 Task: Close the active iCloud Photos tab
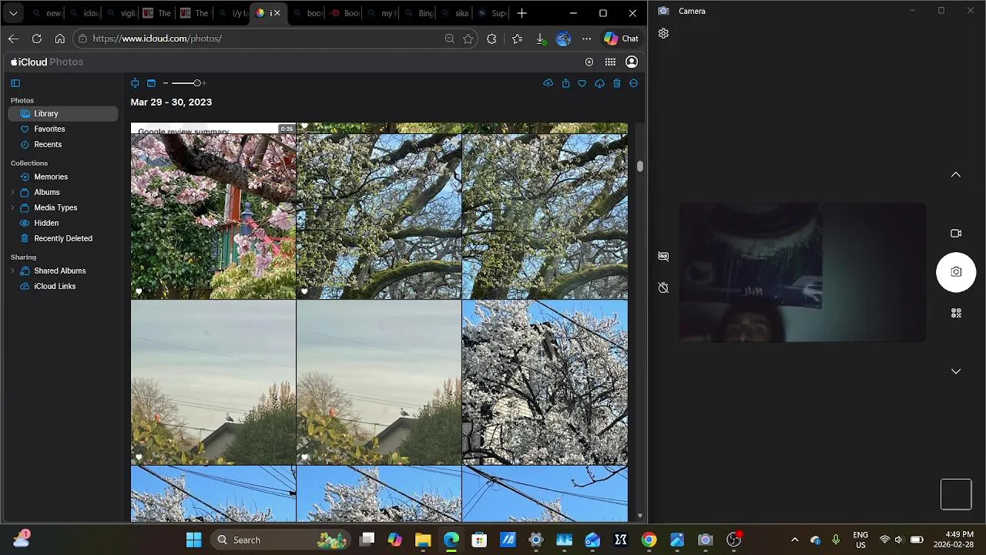click(x=277, y=13)
